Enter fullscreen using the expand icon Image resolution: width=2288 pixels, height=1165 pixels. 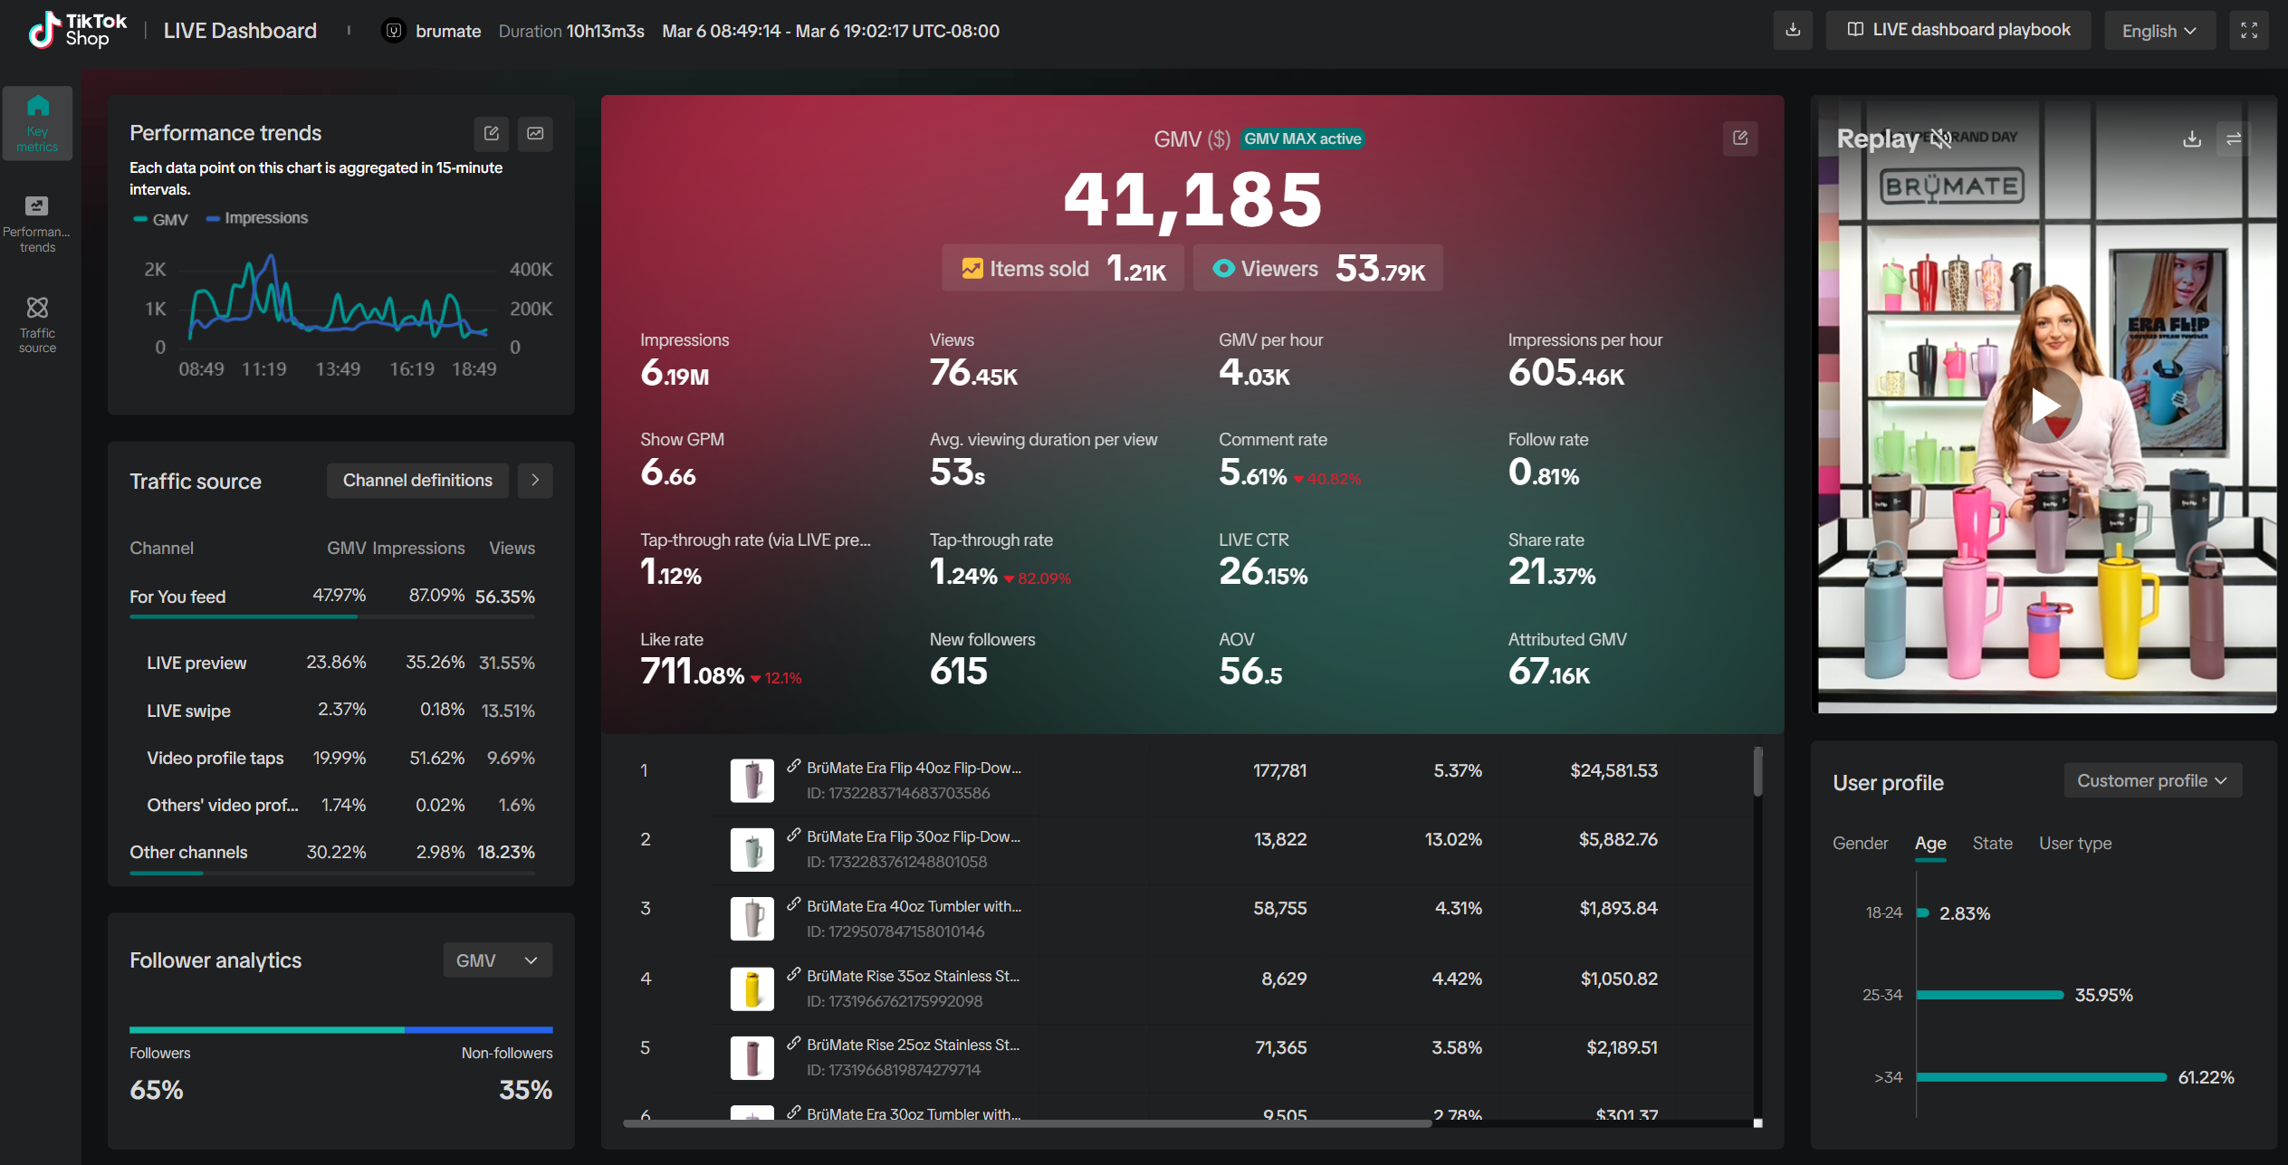pos(2248,31)
